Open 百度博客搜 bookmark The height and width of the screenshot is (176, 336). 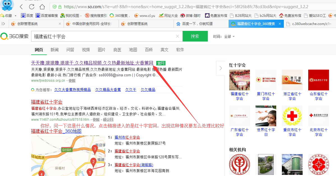point(47,15)
